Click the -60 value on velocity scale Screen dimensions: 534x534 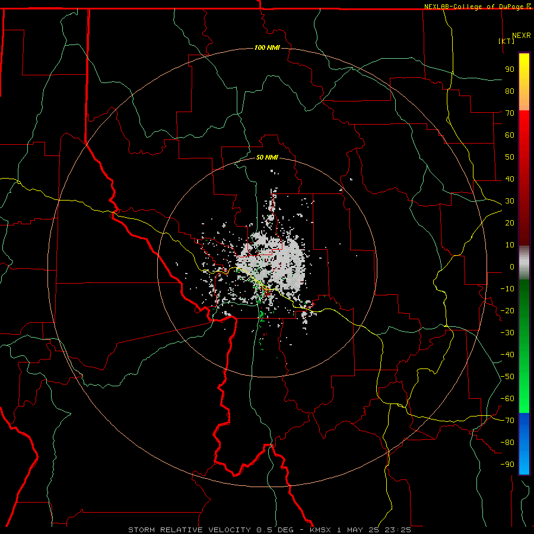pos(507,399)
